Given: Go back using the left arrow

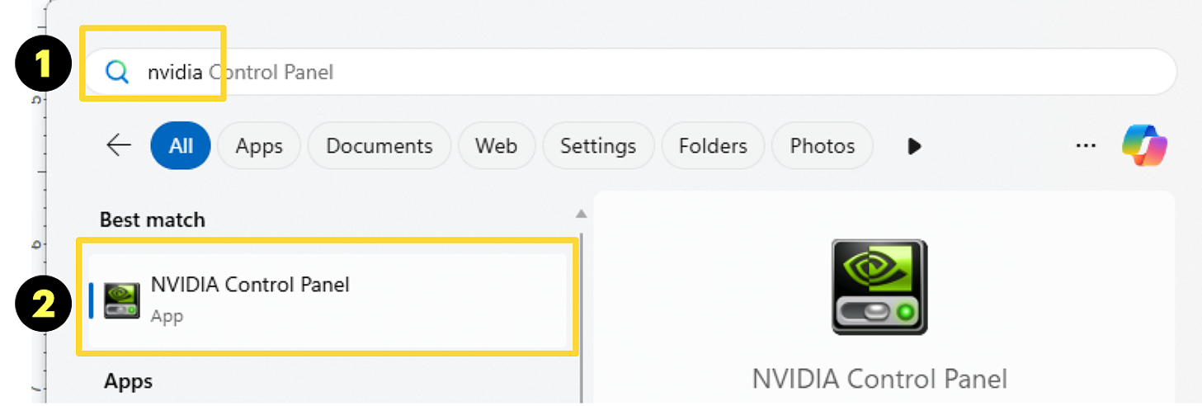Looking at the screenshot, I should 119,146.
